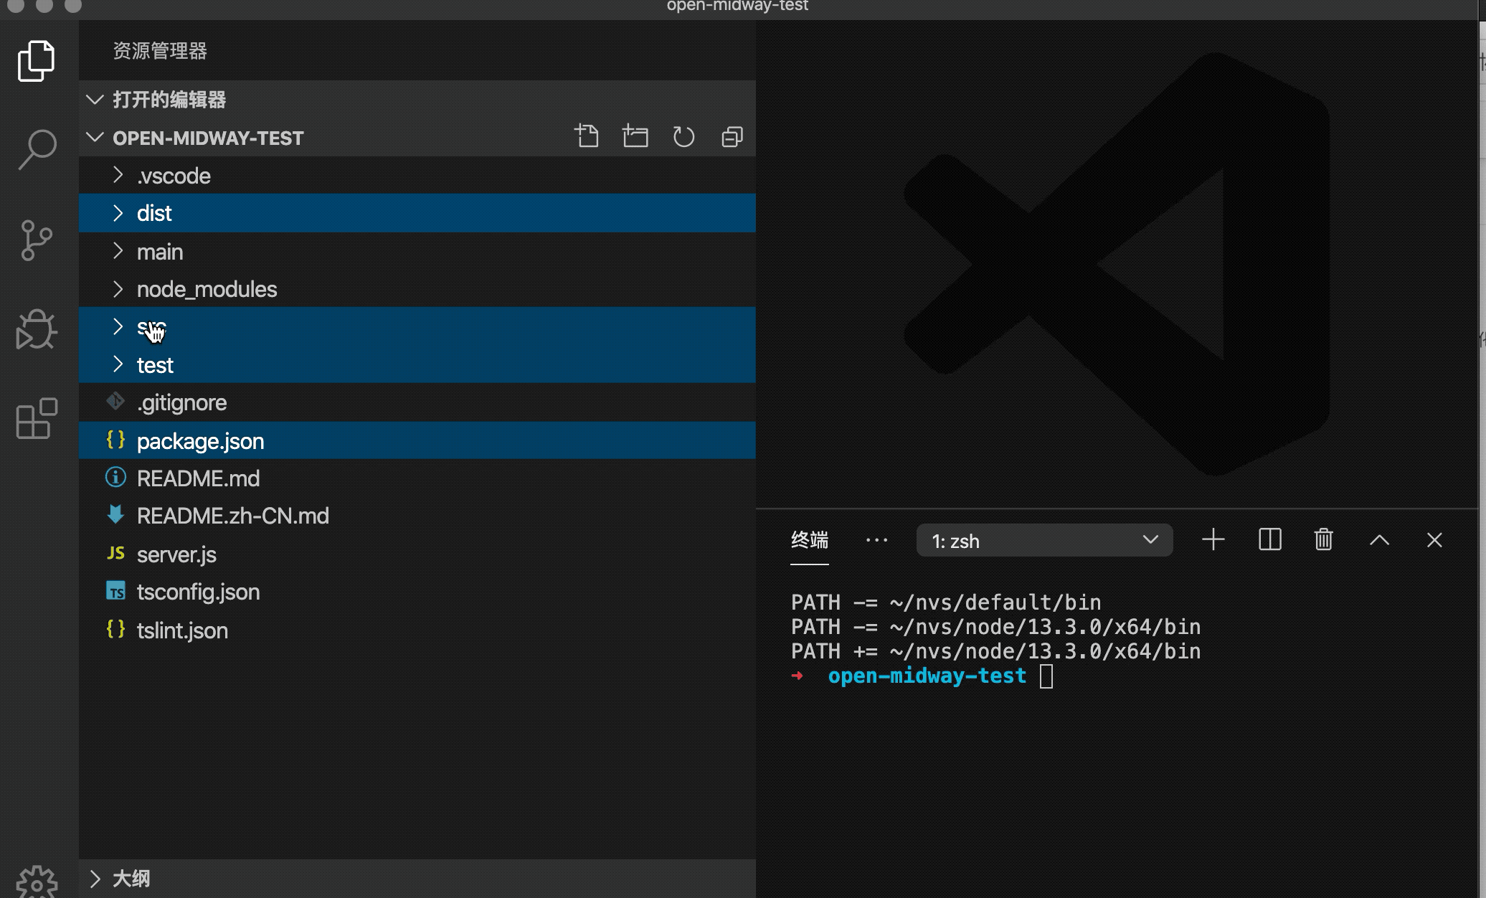
Task: Refresh the explorer file tree
Action: pyautogui.click(x=683, y=136)
